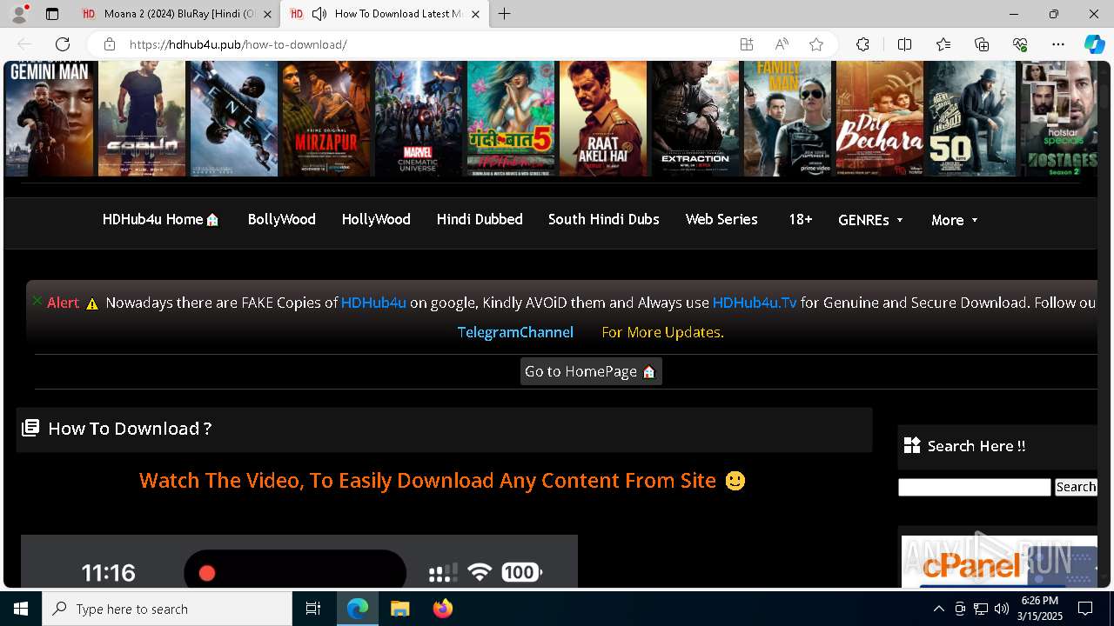Viewport: 1114px width, 626px height.
Task: Open a new tab with plus button
Action: point(505,14)
